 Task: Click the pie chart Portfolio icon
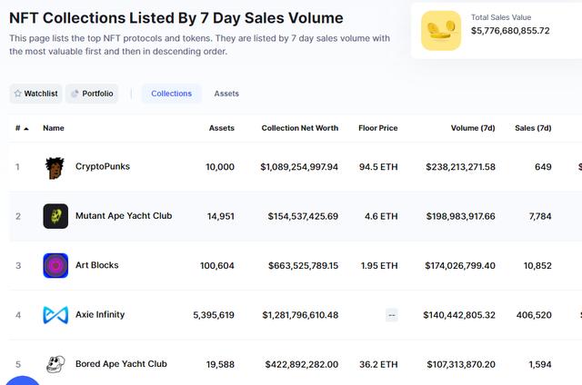tap(74, 94)
